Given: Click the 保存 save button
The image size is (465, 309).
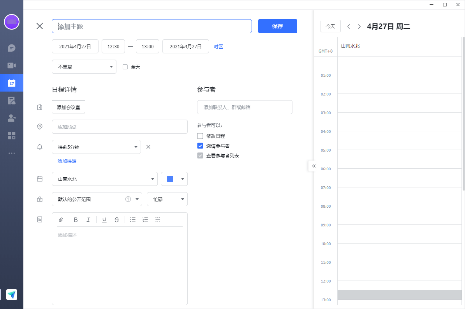Looking at the screenshot, I should (277, 26).
